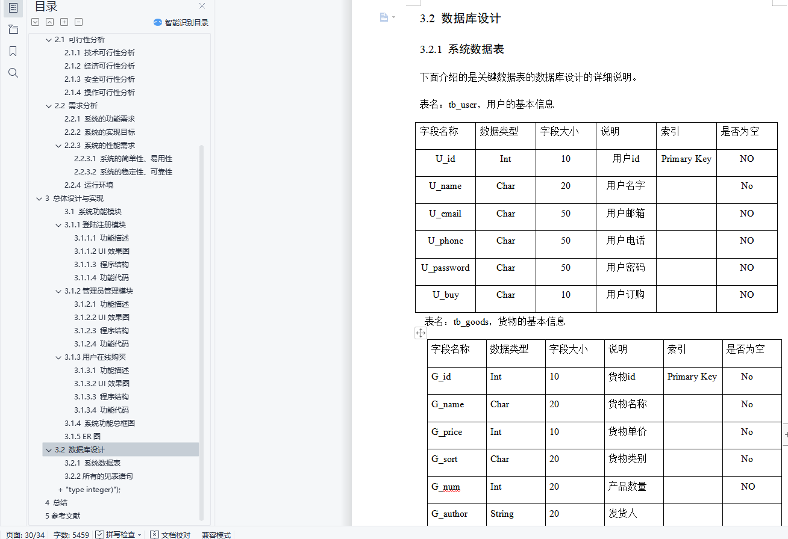Click the navigation pane vertical scrollbar

coord(201,333)
